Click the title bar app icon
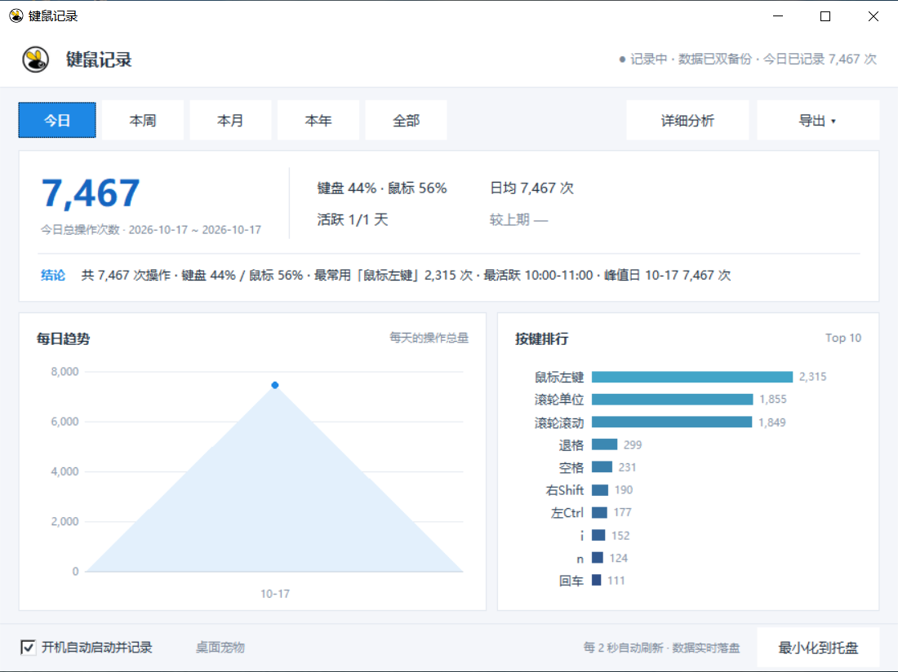 point(16,16)
